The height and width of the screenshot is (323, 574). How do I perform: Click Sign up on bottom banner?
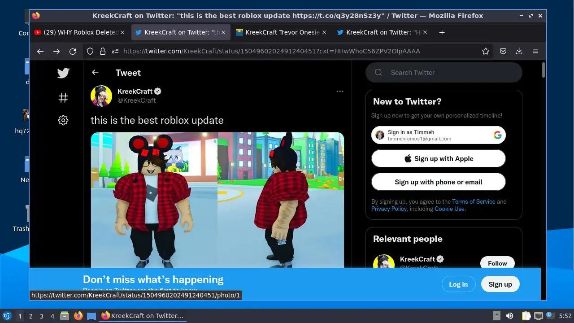point(500,284)
